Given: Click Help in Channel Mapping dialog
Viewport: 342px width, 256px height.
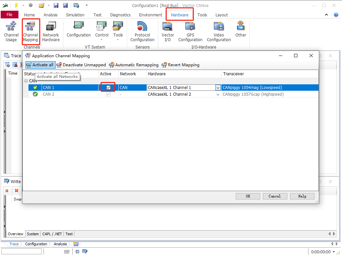Looking at the screenshot, I should (x=302, y=196).
